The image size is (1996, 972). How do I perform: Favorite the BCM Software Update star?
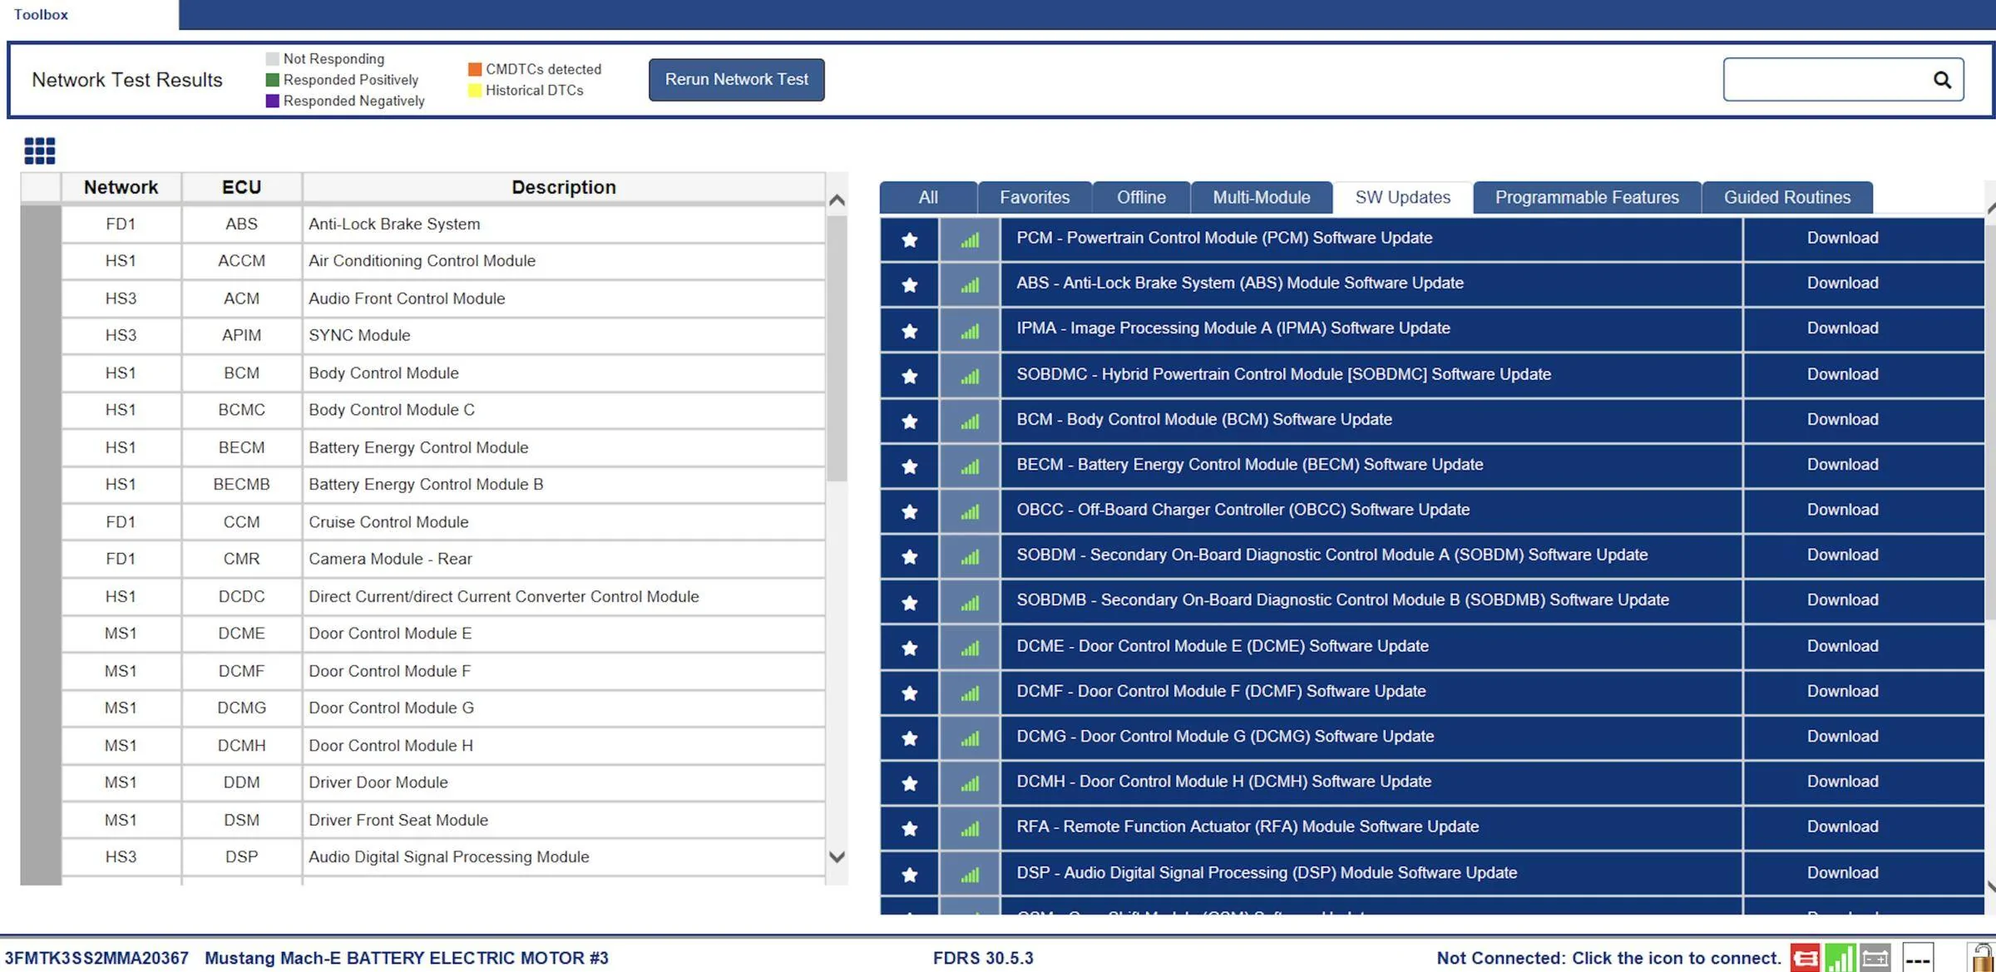point(910,422)
